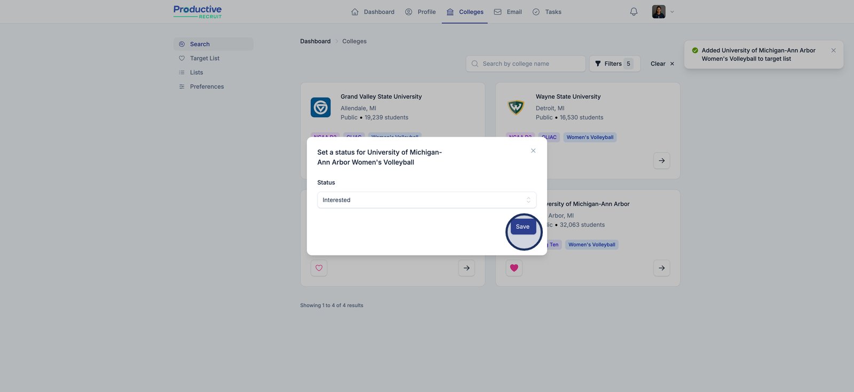The height and width of the screenshot is (392, 854).
Task: Click the Search by college name field
Action: click(526, 63)
